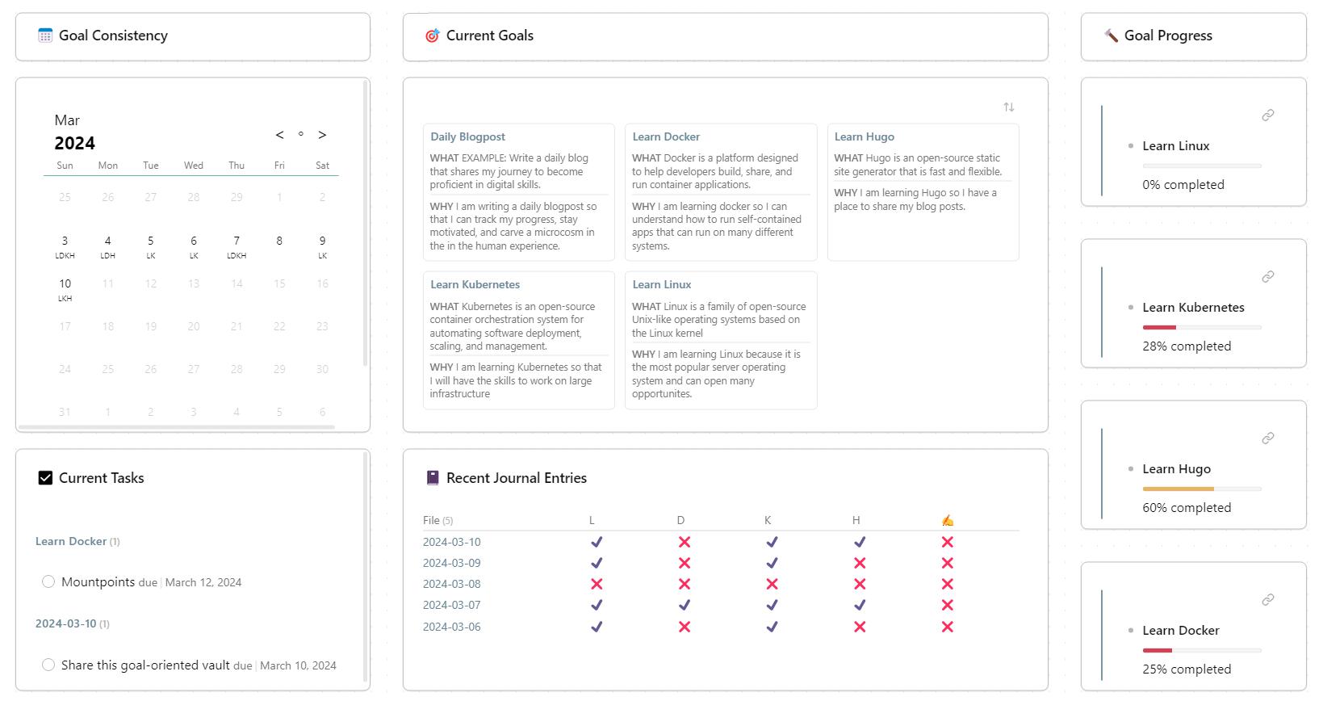The width and height of the screenshot is (1323, 705).
Task: Click the sort arrows icon above goal cards
Action: pos(1009,107)
